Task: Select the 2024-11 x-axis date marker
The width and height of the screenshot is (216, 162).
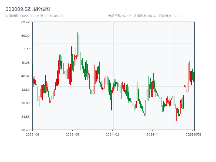Action: [152, 134]
